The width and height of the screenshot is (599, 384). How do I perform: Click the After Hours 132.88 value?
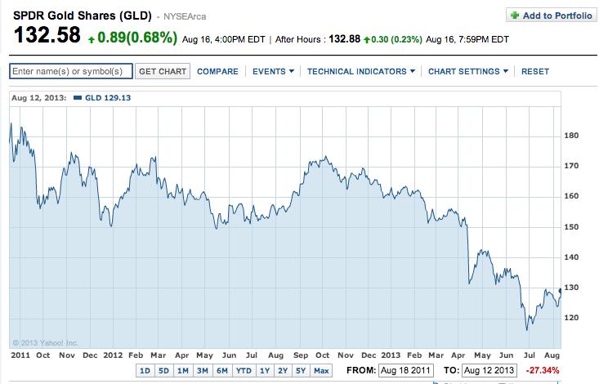[x=344, y=39]
